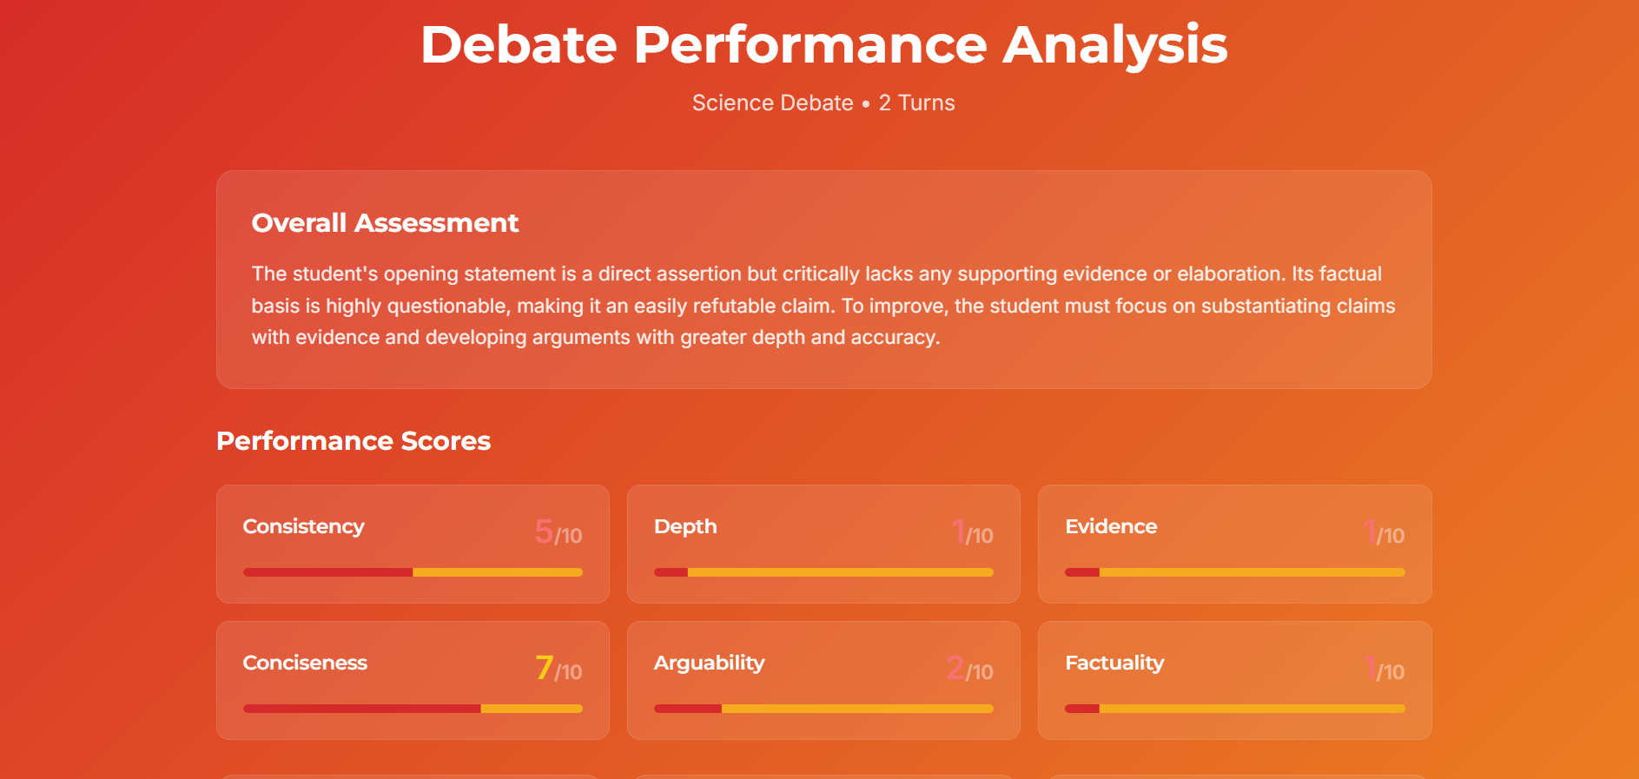Click the overall assessment paragraph text

pyautogui.click(x=823, y=306)
